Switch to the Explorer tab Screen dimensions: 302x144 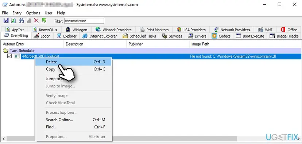click(x=67, y=36)
